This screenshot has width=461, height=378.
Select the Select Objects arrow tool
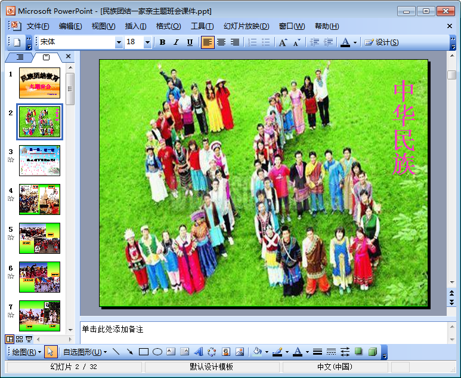click(x=51, y=352)
